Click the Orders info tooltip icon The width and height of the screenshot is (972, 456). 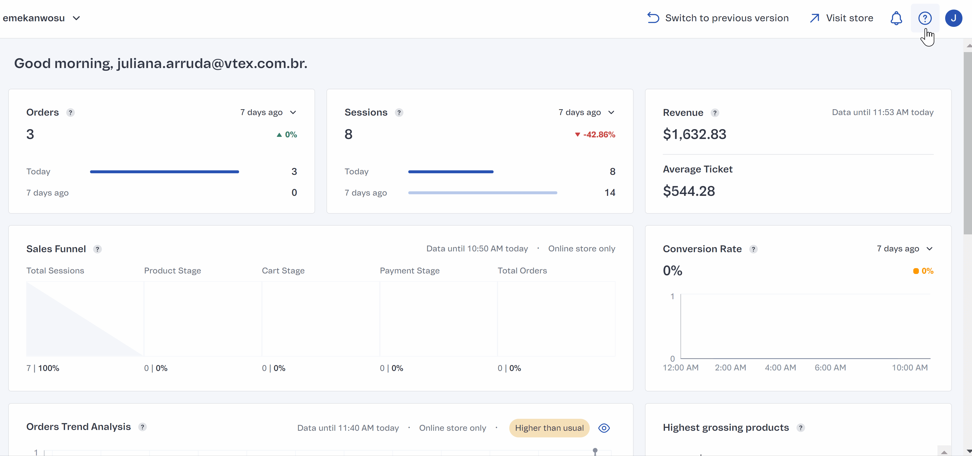coord(70,112)
